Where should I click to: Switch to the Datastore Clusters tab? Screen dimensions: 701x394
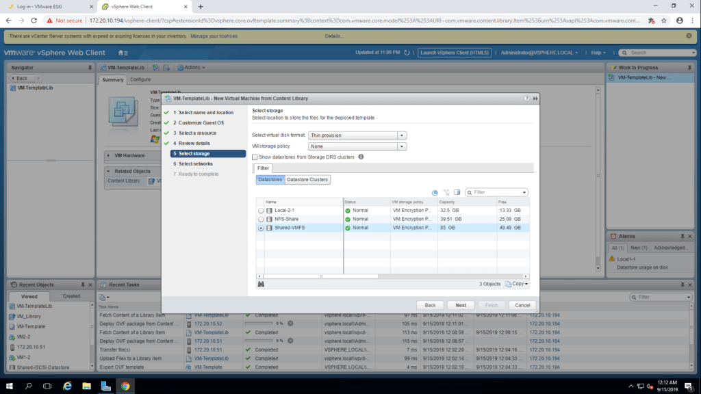[307, 180]
